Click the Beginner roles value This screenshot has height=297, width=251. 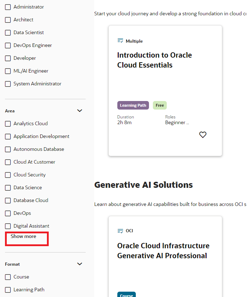click(177, 123)
